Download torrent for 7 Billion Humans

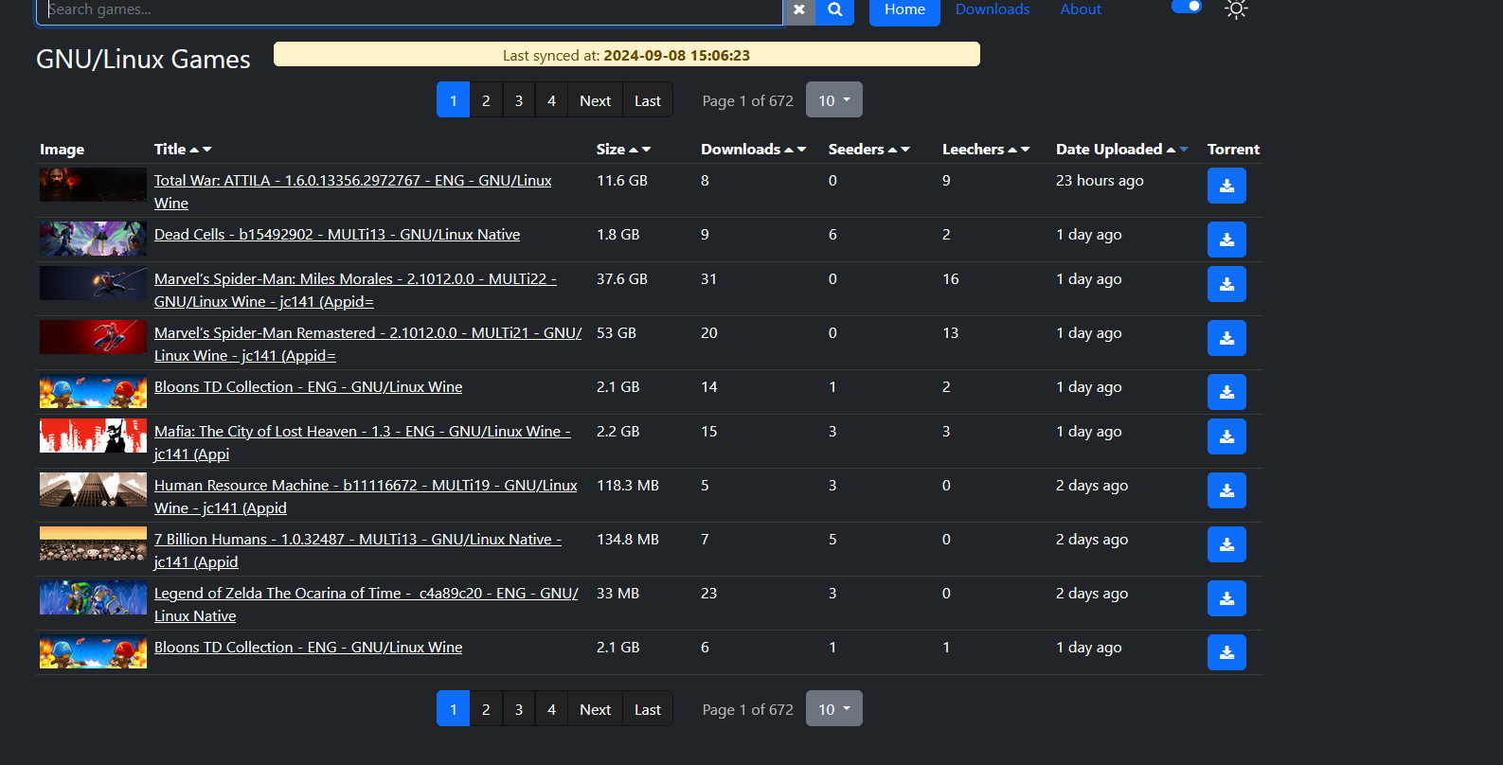click(1226, 544)
